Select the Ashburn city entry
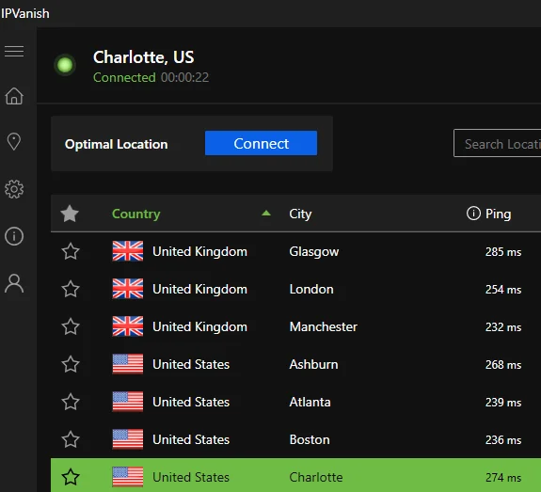Image resolution: width=541 pixels, height=492 pixels. pyautogui.click(x=313, y=364)
